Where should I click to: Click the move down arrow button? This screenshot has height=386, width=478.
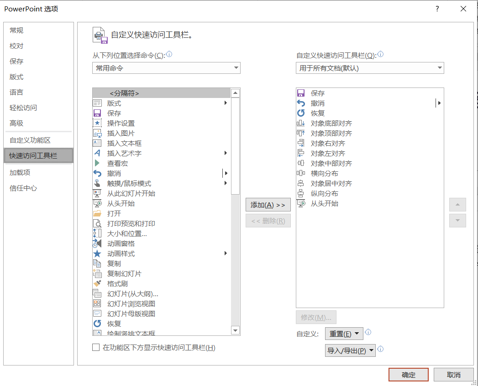[x=457, y=221]
